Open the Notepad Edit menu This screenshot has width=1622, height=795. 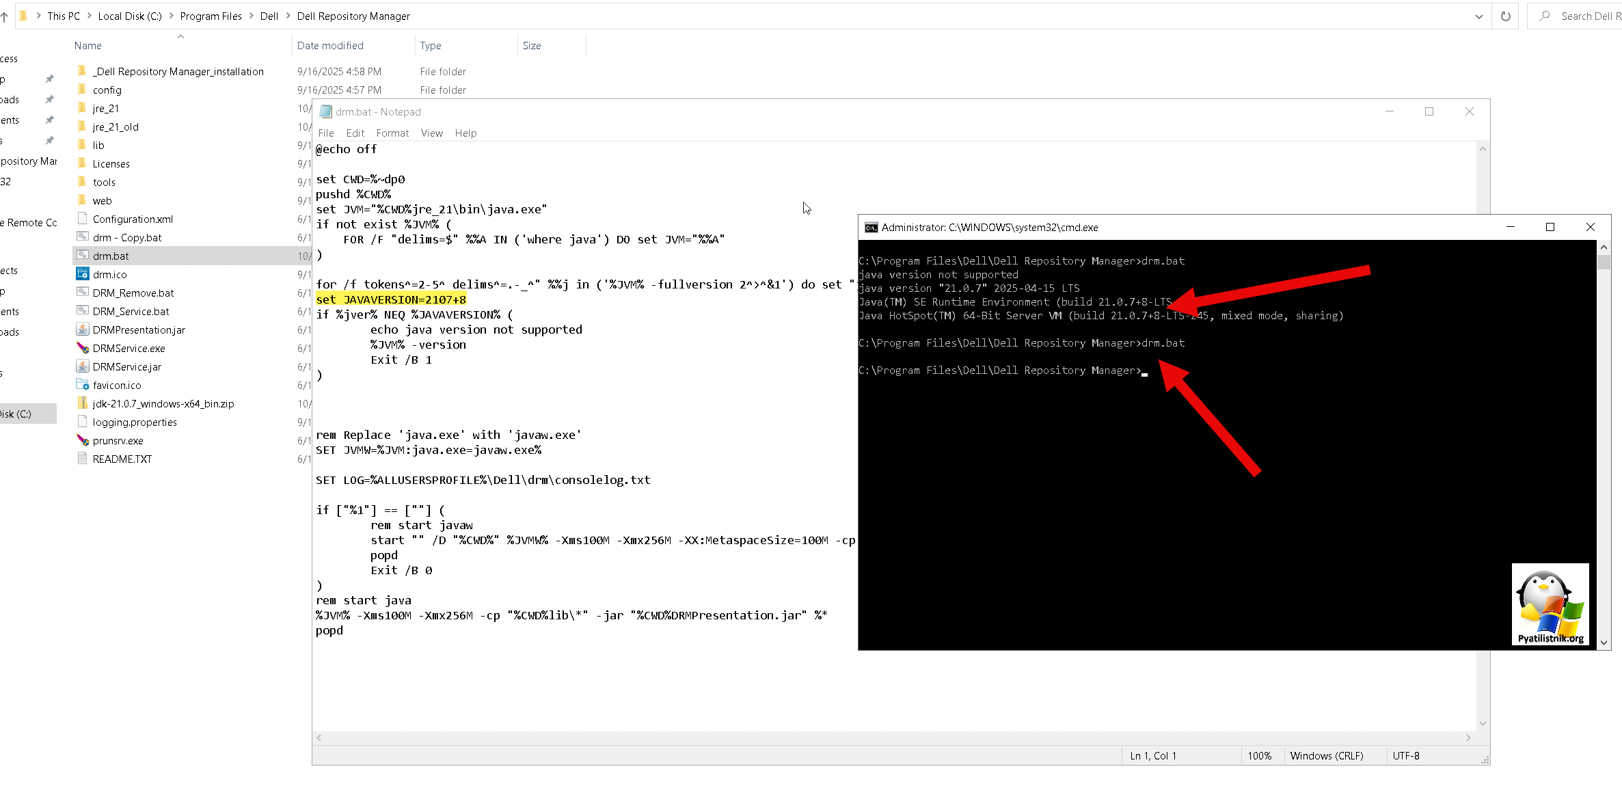[355, 133]
